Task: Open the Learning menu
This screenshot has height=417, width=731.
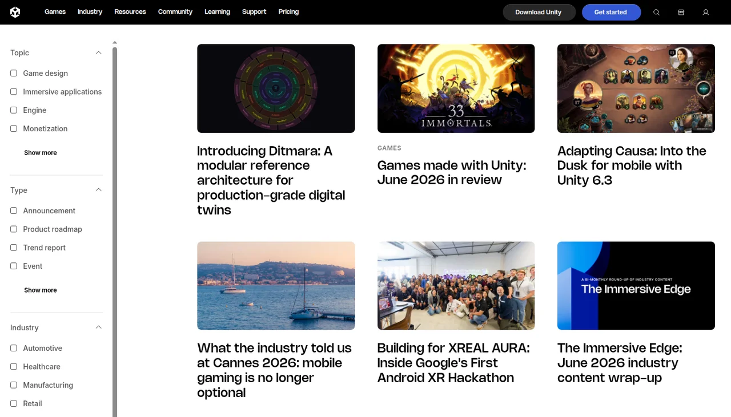Action: pos(218,11)
